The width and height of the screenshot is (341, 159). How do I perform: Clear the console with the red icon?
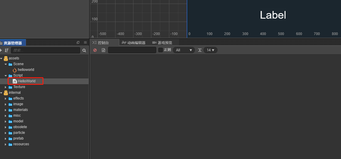95,50
